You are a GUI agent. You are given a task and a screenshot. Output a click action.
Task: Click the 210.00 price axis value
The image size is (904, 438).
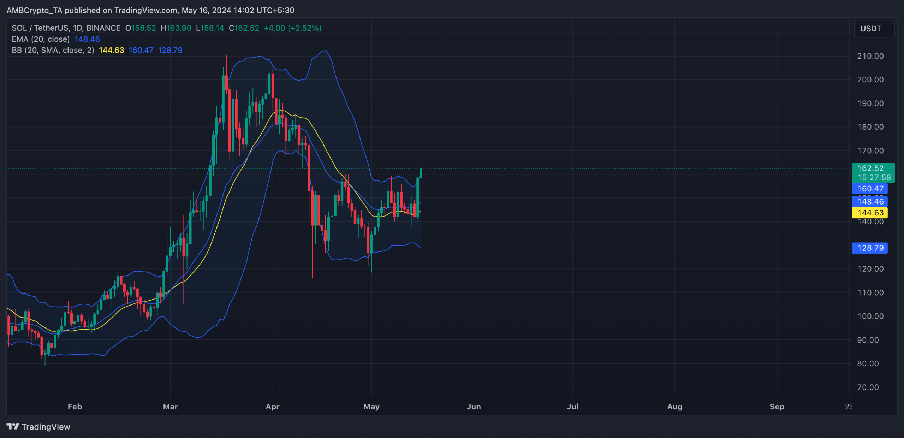click(x=870, y=56)
